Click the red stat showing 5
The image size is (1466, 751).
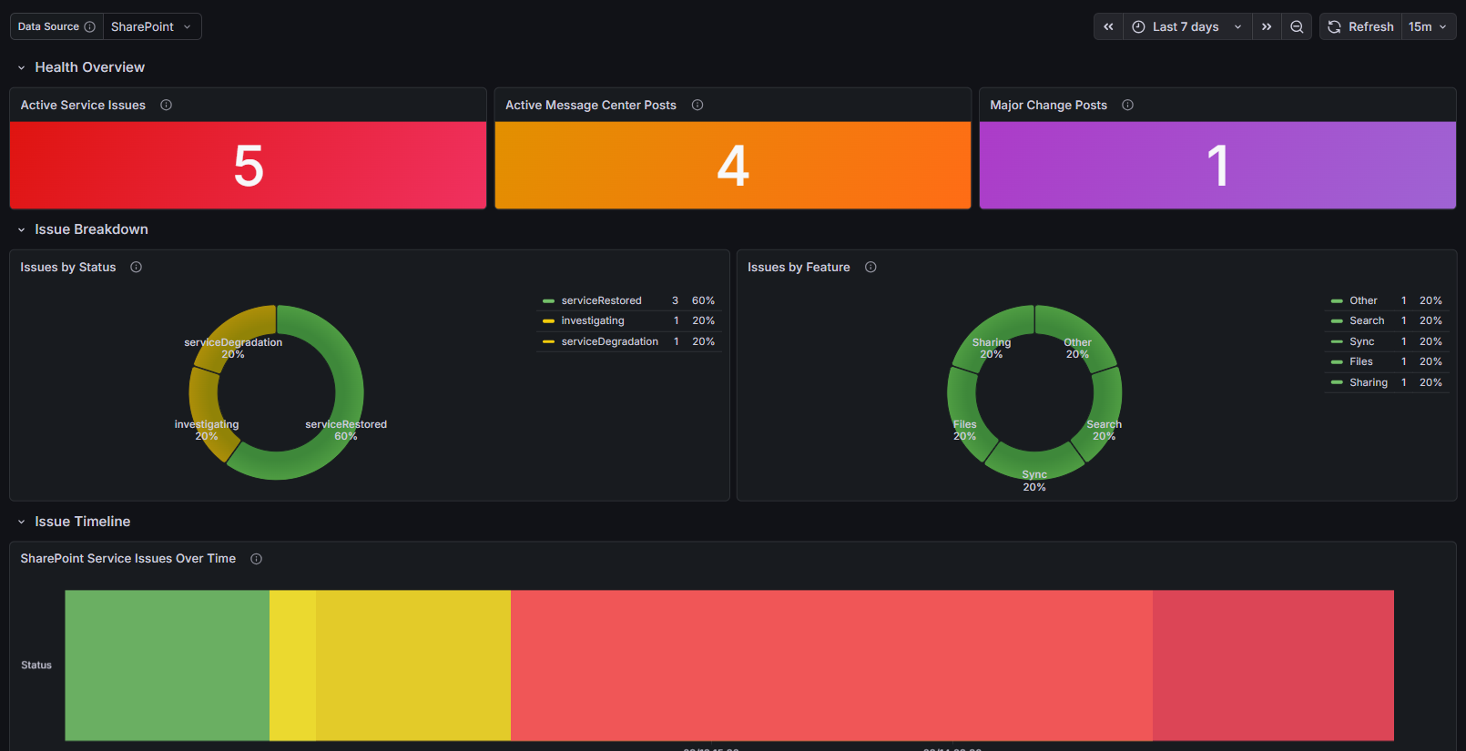click(x=248, y=166)
